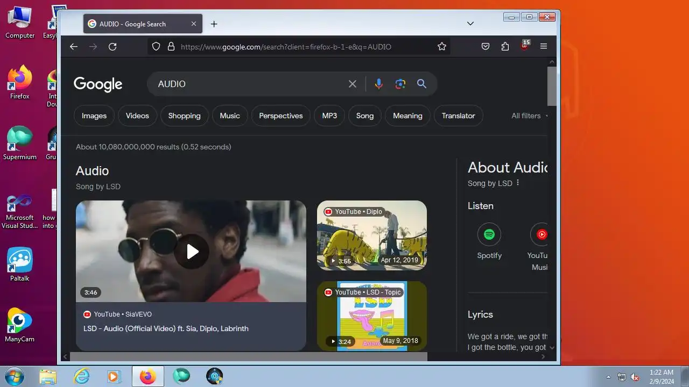Go back using Firefox back arrow
This screenshot has width=689, height=387.
point(74,47)
